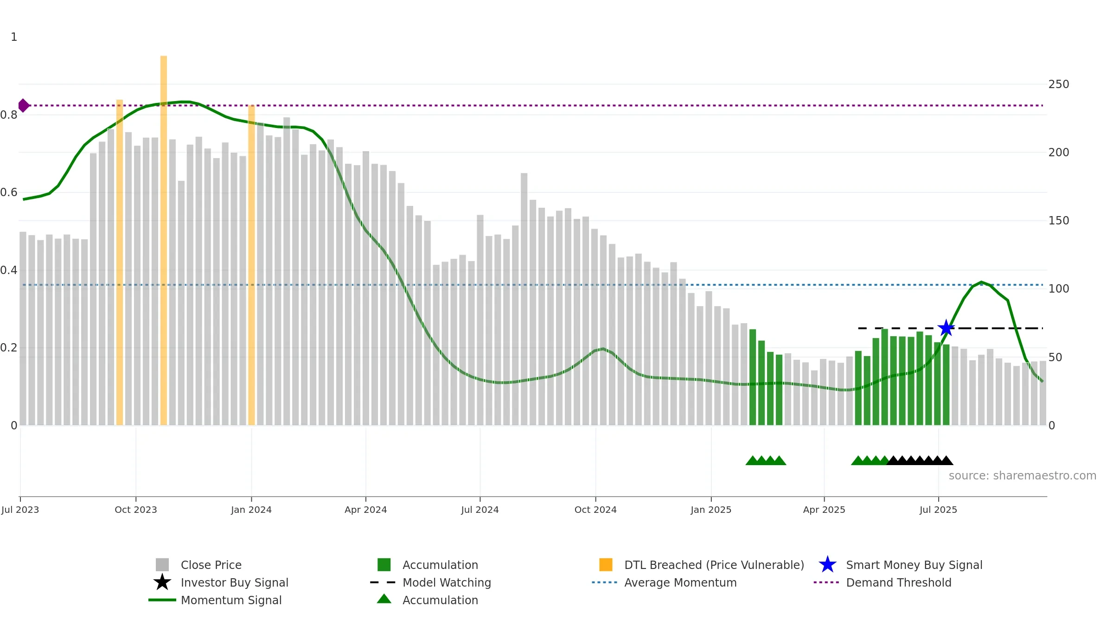The width and height of the screenshot is (1113, 626).
Task: Click the Jul 2023 axis label
Action: click(x=20, y=510)
